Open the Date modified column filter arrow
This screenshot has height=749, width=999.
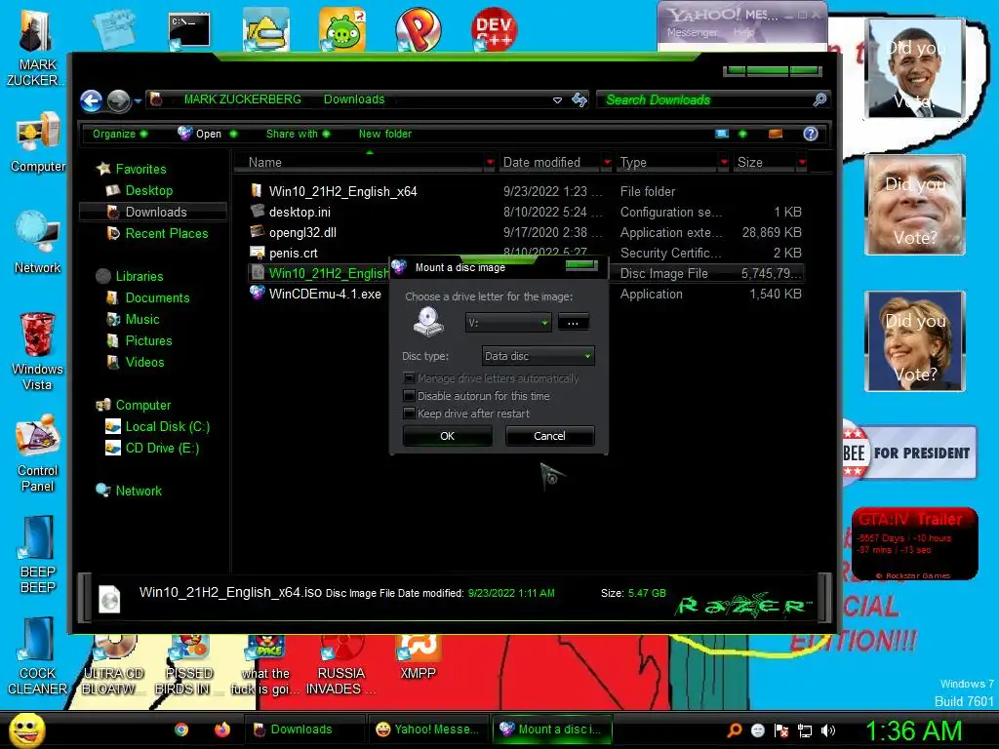click(607, 163)
